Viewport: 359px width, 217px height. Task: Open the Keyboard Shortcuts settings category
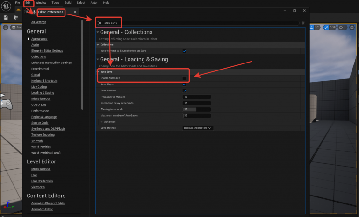click(x=45, y=81)
